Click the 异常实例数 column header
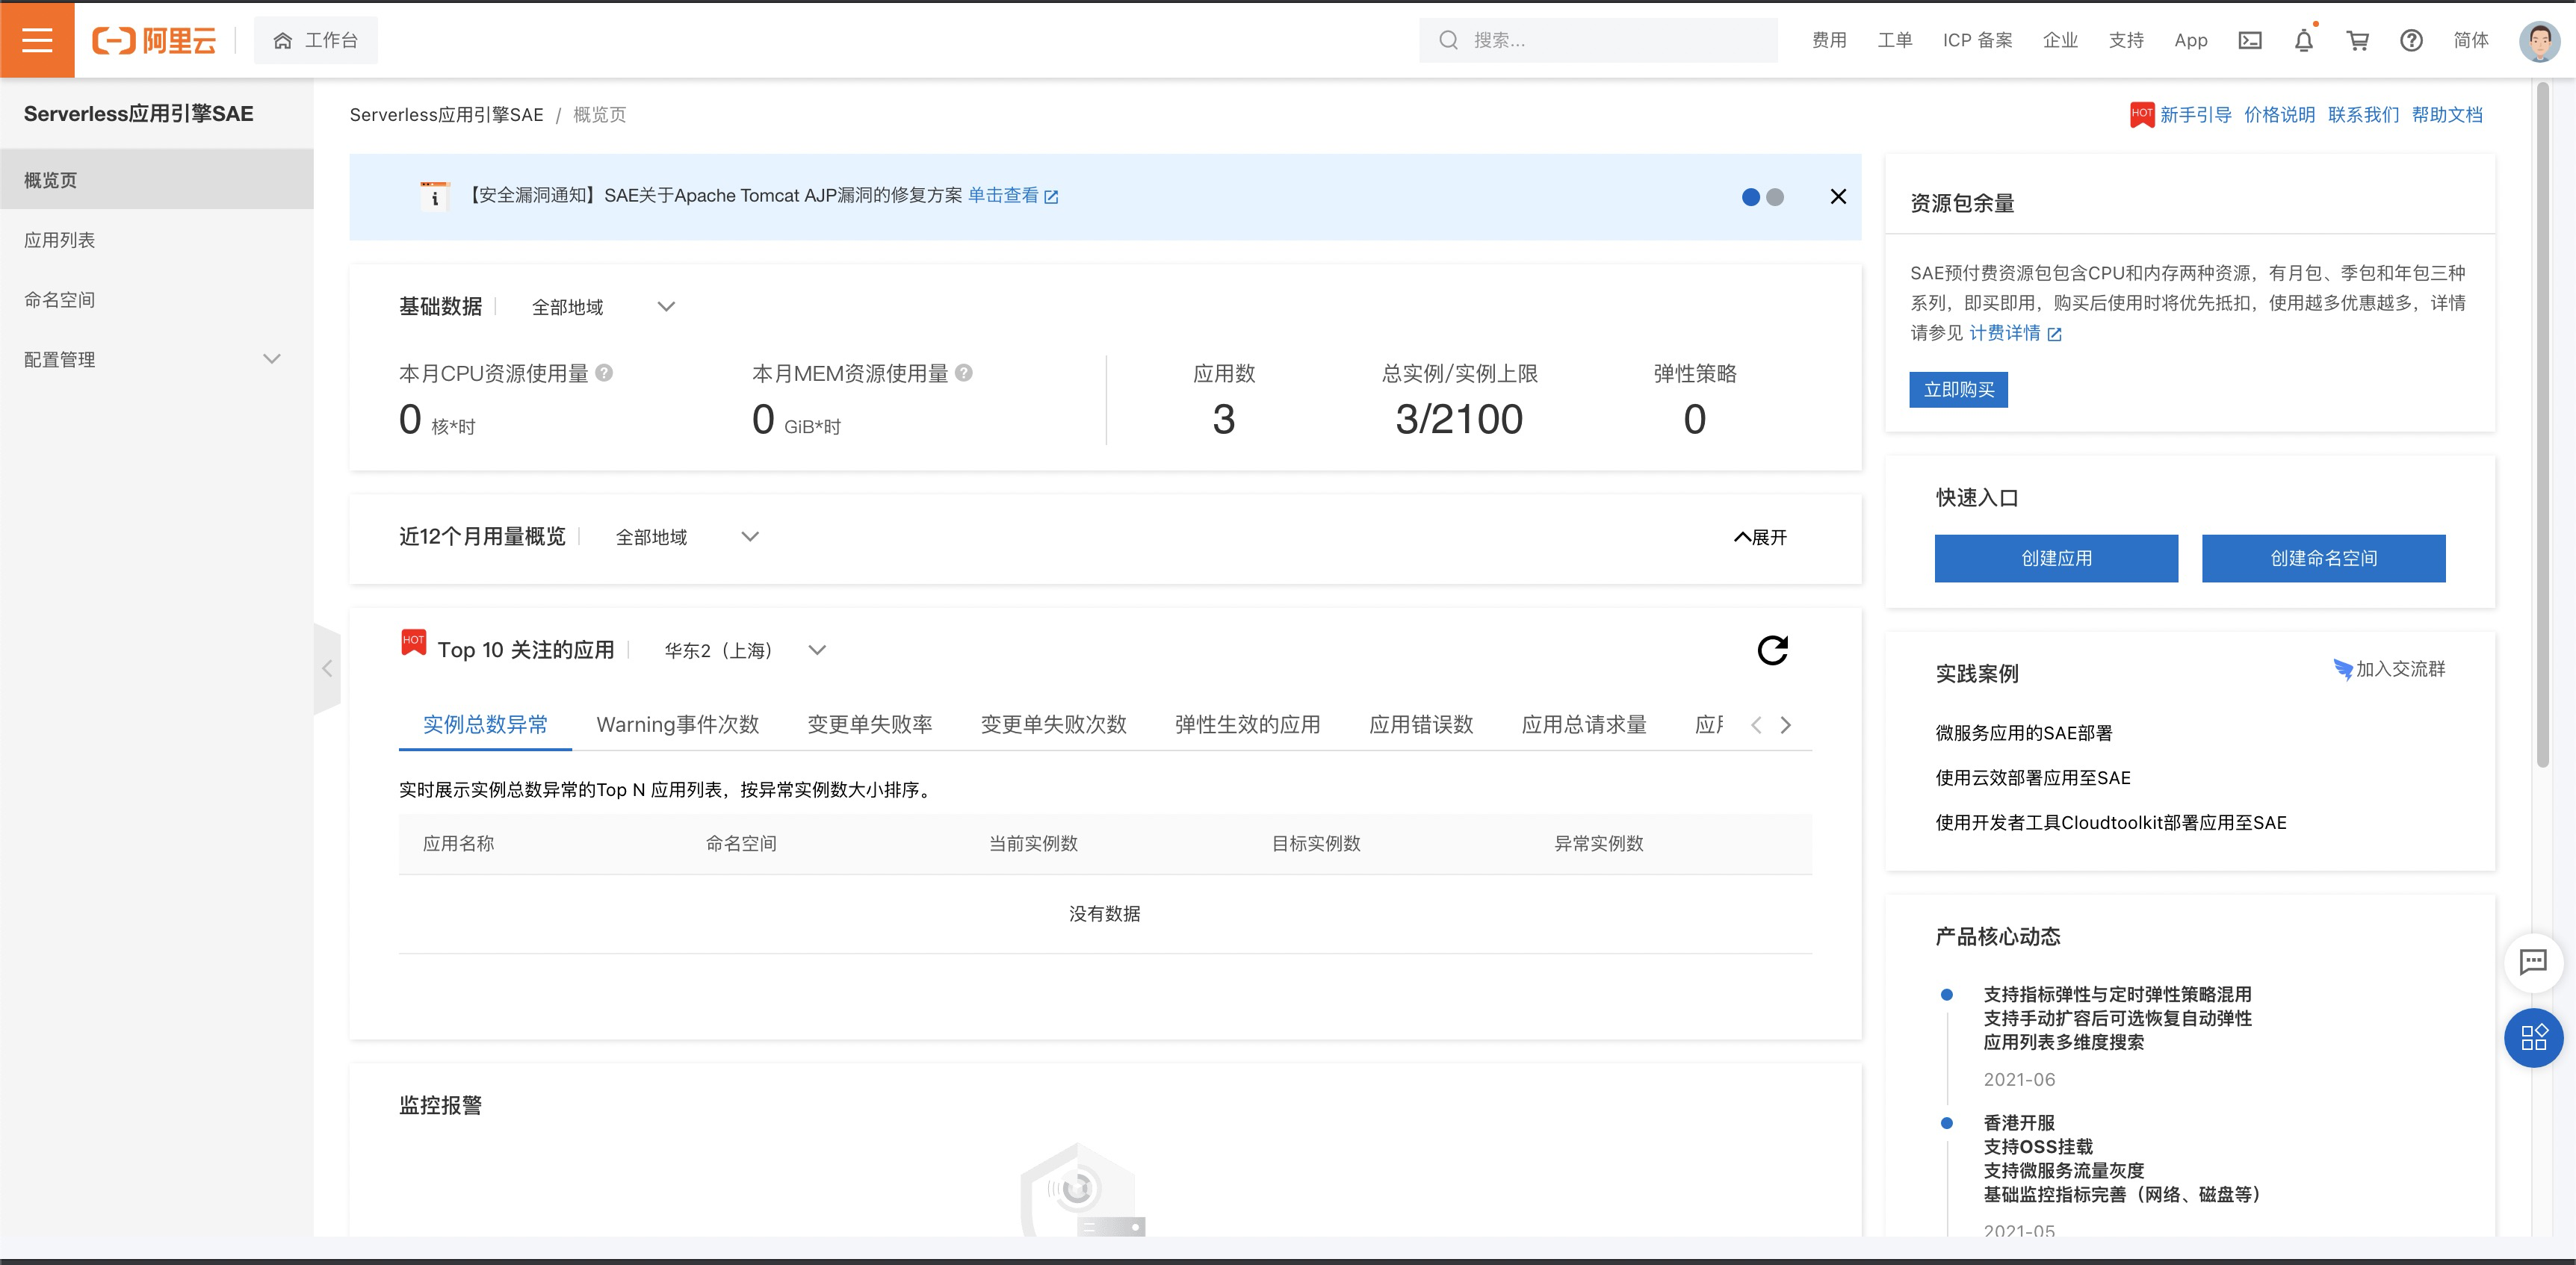2576x1265 pixels. tap(1598, 843)
